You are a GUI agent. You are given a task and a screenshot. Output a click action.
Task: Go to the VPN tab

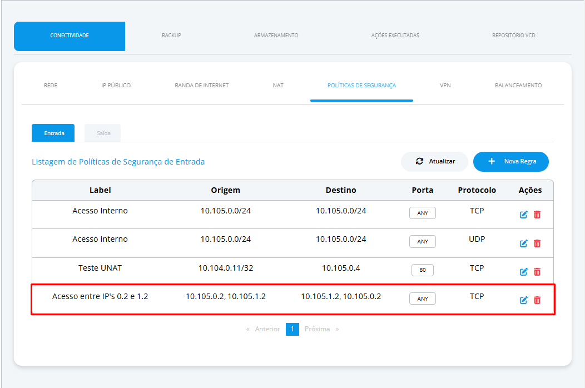coord(445,86)
